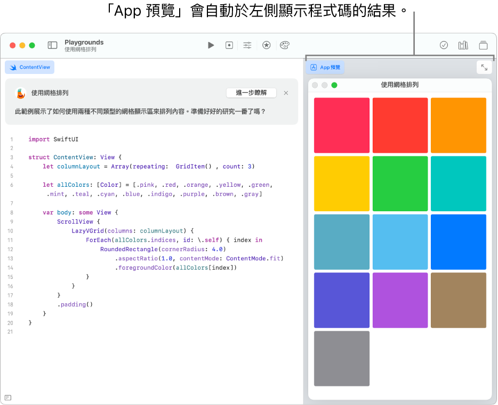The width and height of the screenshot is (498, 405).
Task: Open the run options sliders icon
Action: (x=247, y=45)
